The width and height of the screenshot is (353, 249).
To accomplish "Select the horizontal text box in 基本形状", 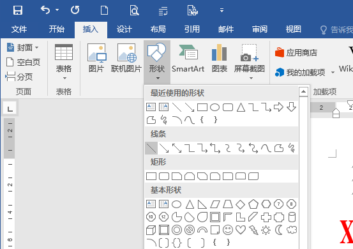I will tap(151, 204).
